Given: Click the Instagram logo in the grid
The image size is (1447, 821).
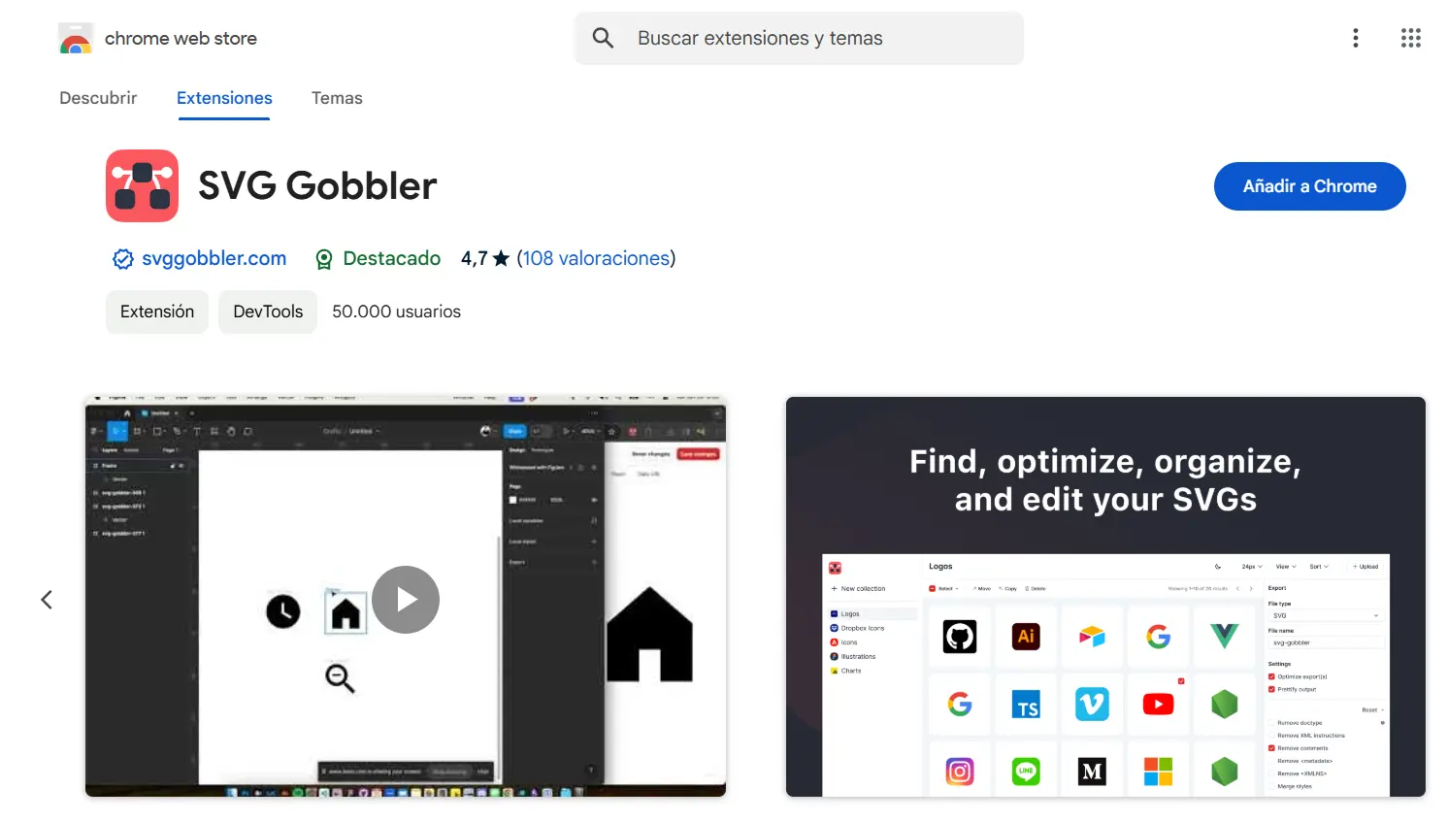Looking at the screenshot, I should [x=960, y=770].
